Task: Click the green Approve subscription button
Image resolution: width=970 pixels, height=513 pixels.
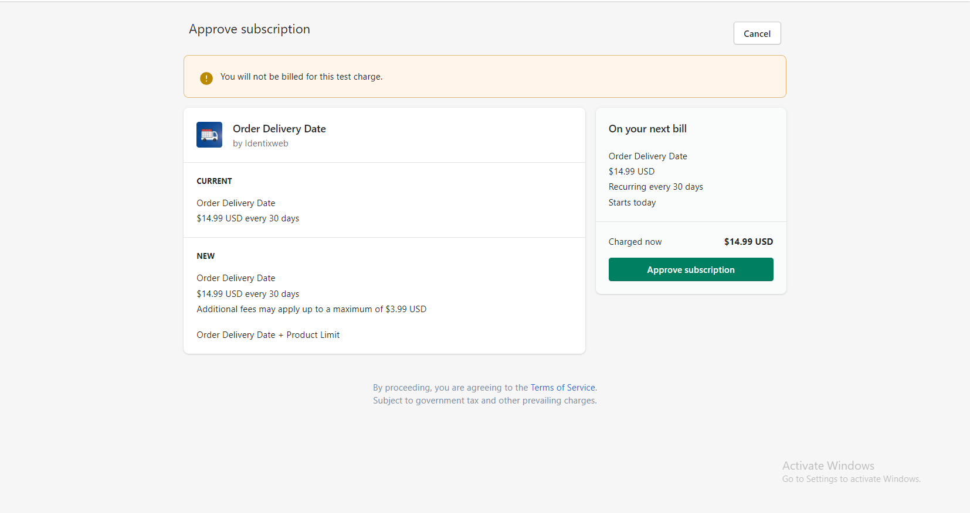Action: pos(690,269)
